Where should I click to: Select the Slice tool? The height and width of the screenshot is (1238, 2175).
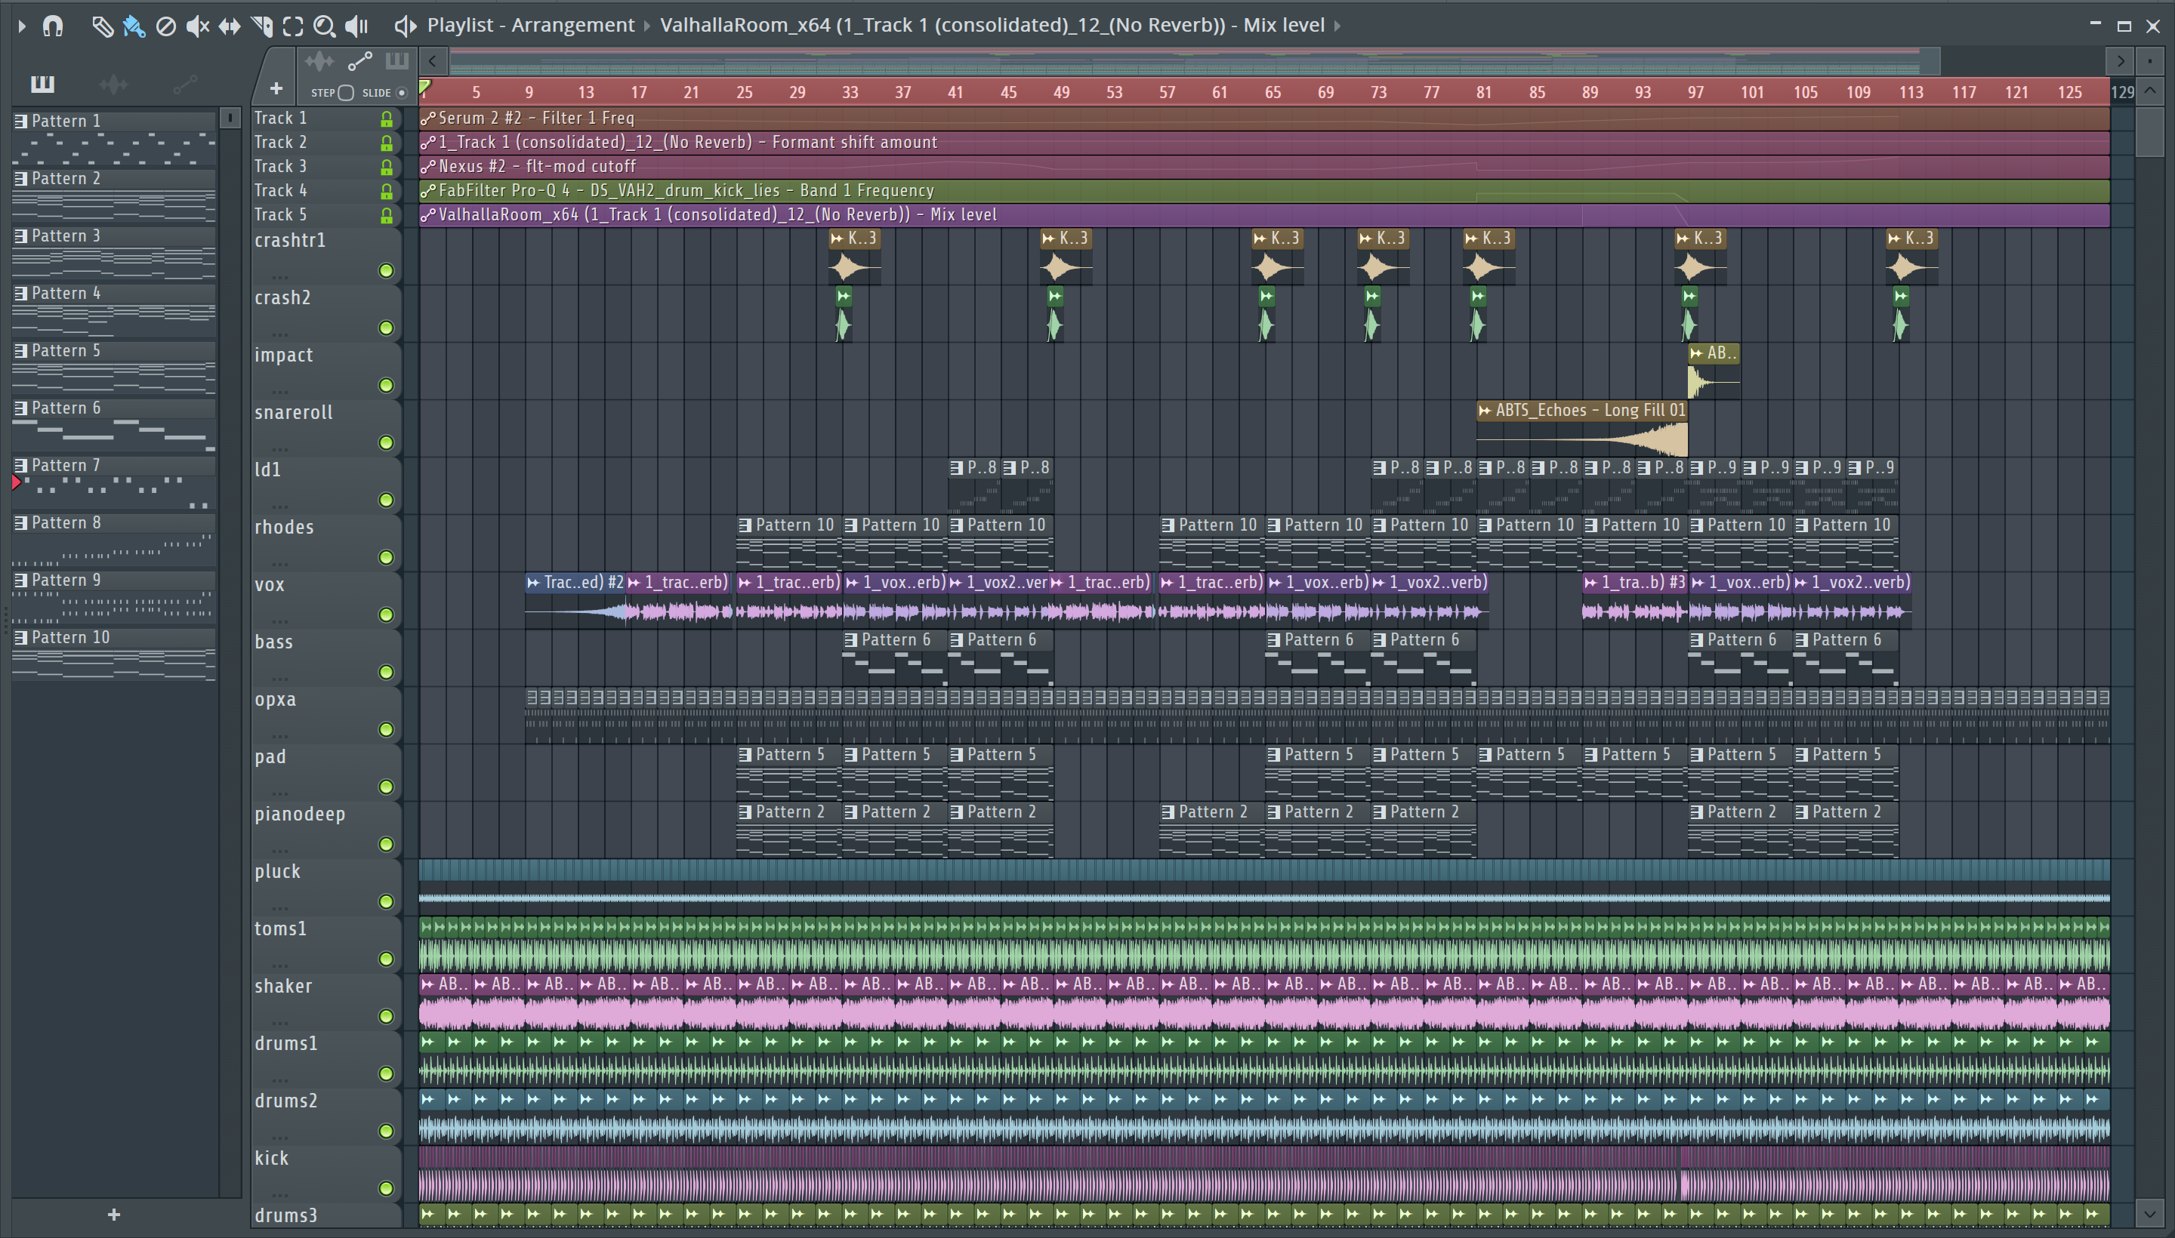[x=262, y=26]
